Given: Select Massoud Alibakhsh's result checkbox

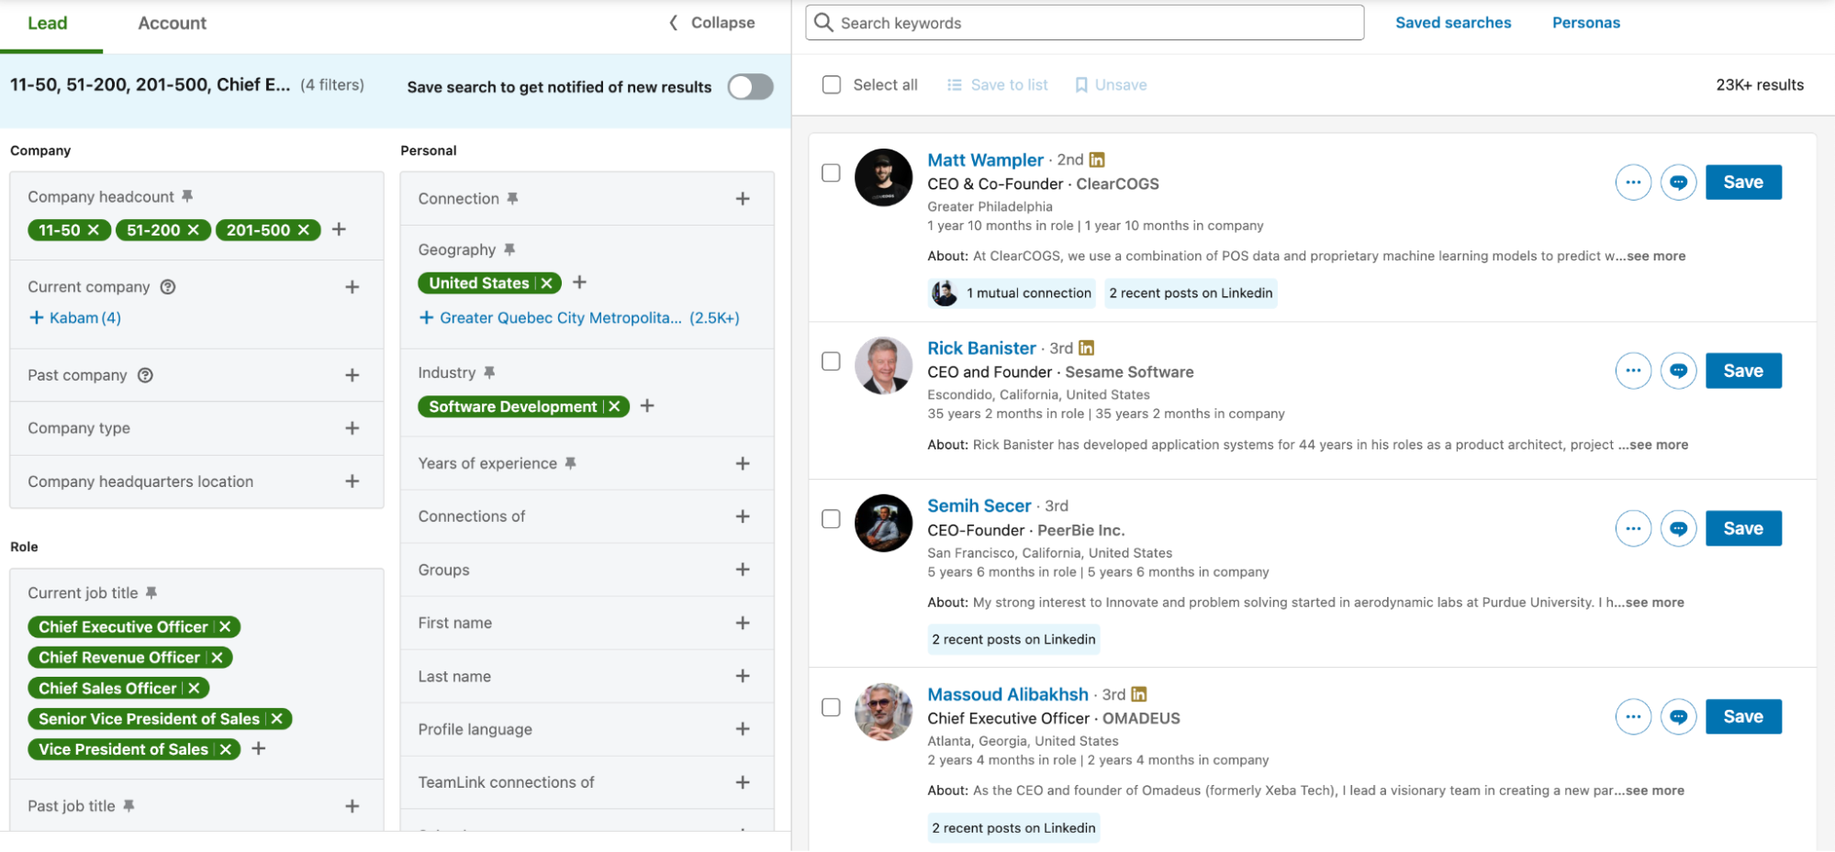Looking at the screenshot, I should point(831,707).
